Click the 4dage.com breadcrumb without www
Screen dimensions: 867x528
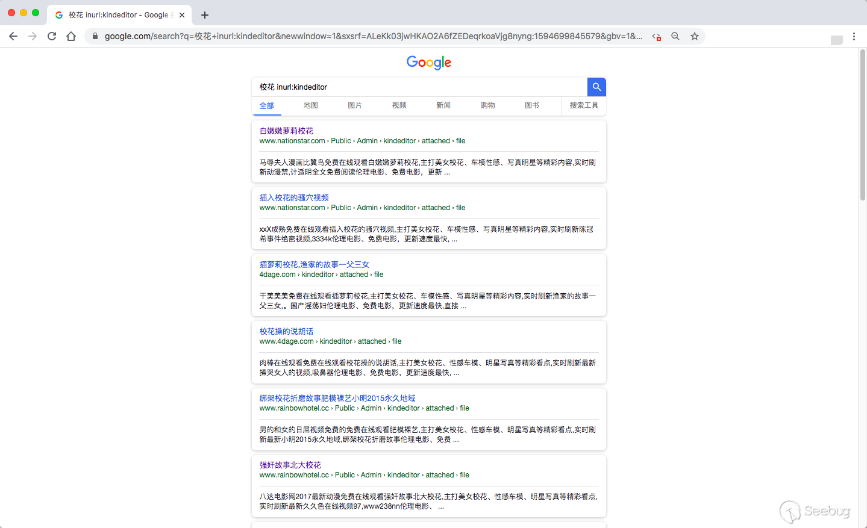coord(321,275)
